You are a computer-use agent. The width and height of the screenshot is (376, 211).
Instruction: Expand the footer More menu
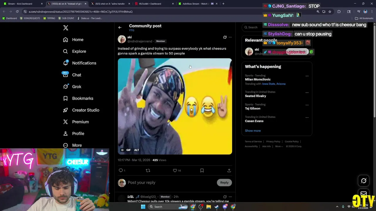click(279, 146)
